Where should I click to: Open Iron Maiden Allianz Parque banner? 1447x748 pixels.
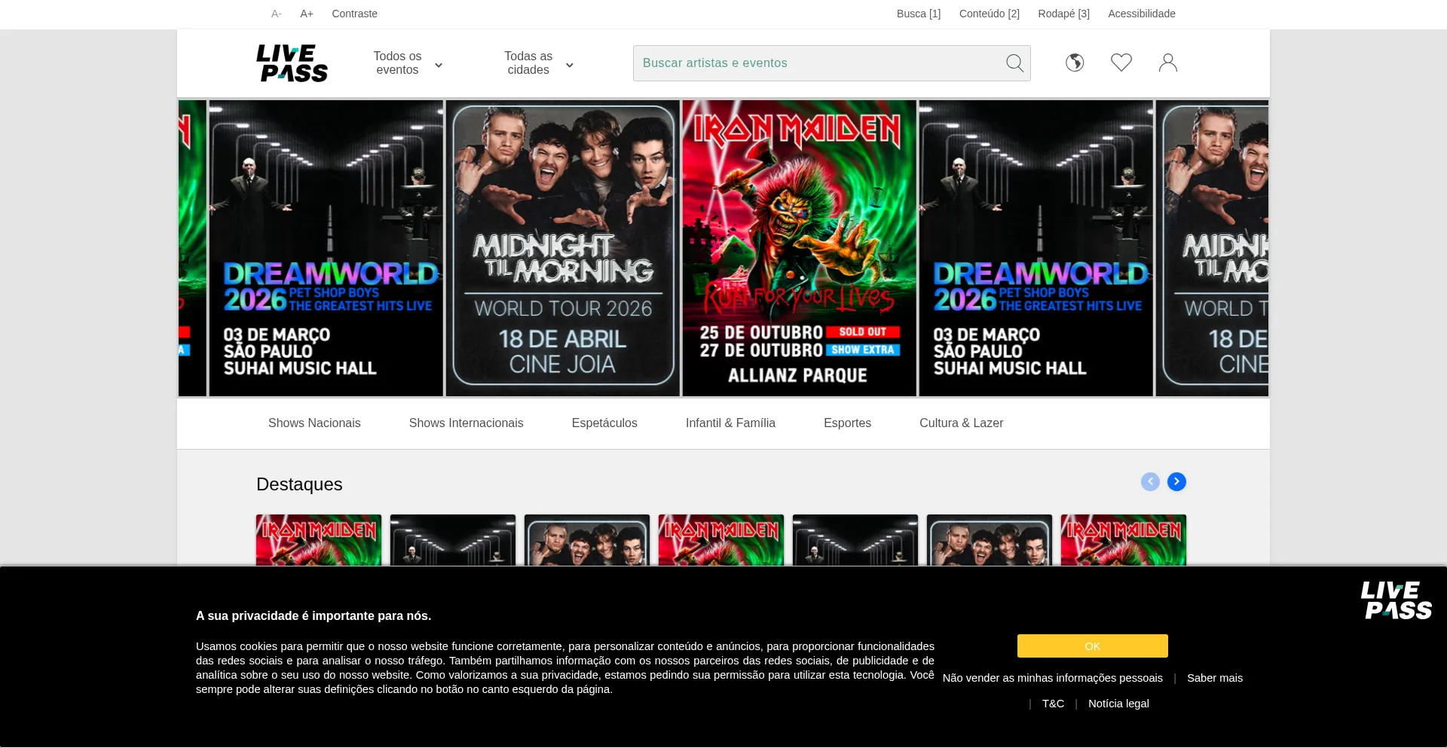pyautogui.click(x=800, y=249)
